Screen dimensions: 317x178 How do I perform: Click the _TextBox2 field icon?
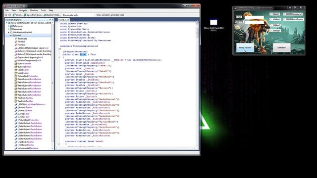click(16, 145)
